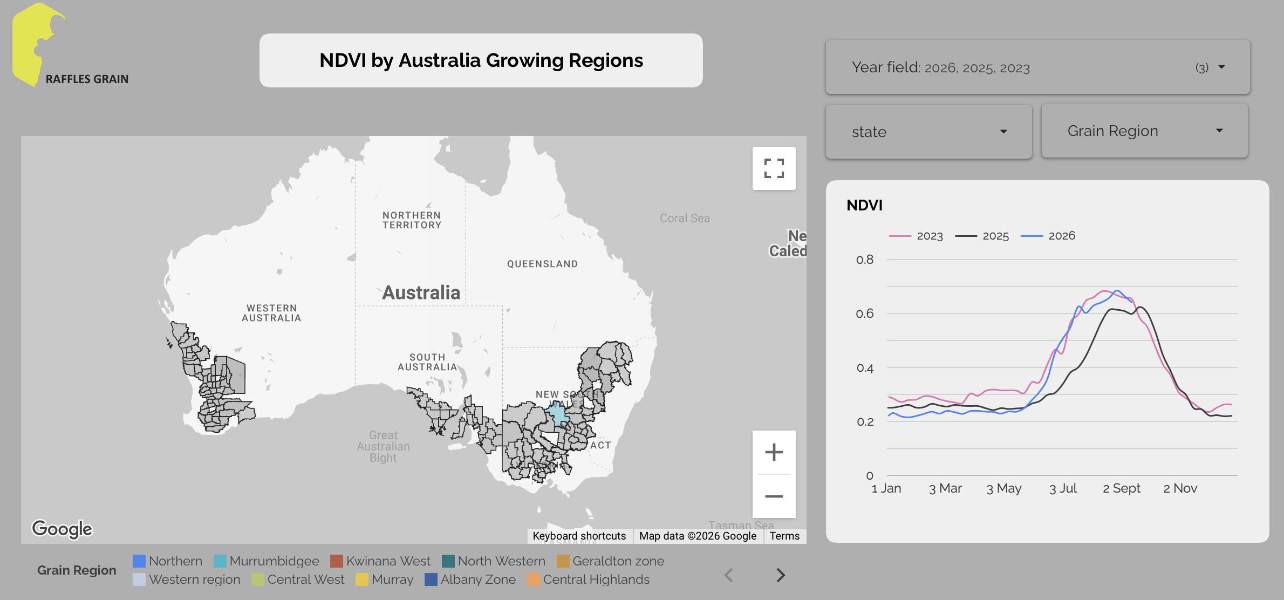Zoom out on the map
The image size is (1284, 600).
(774, 496)
